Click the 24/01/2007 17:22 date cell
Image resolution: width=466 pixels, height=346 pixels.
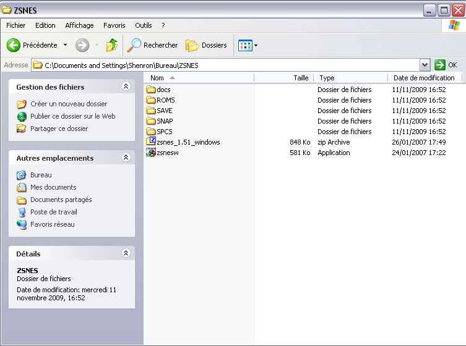tap(419, 153)
